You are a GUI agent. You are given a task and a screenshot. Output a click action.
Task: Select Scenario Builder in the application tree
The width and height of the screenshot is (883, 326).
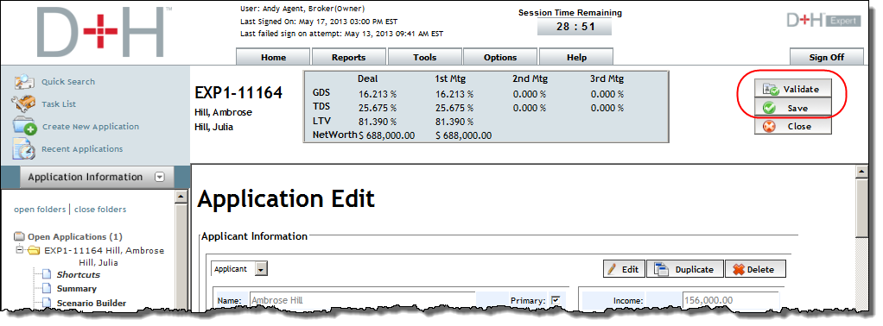[x=92, y=303]
